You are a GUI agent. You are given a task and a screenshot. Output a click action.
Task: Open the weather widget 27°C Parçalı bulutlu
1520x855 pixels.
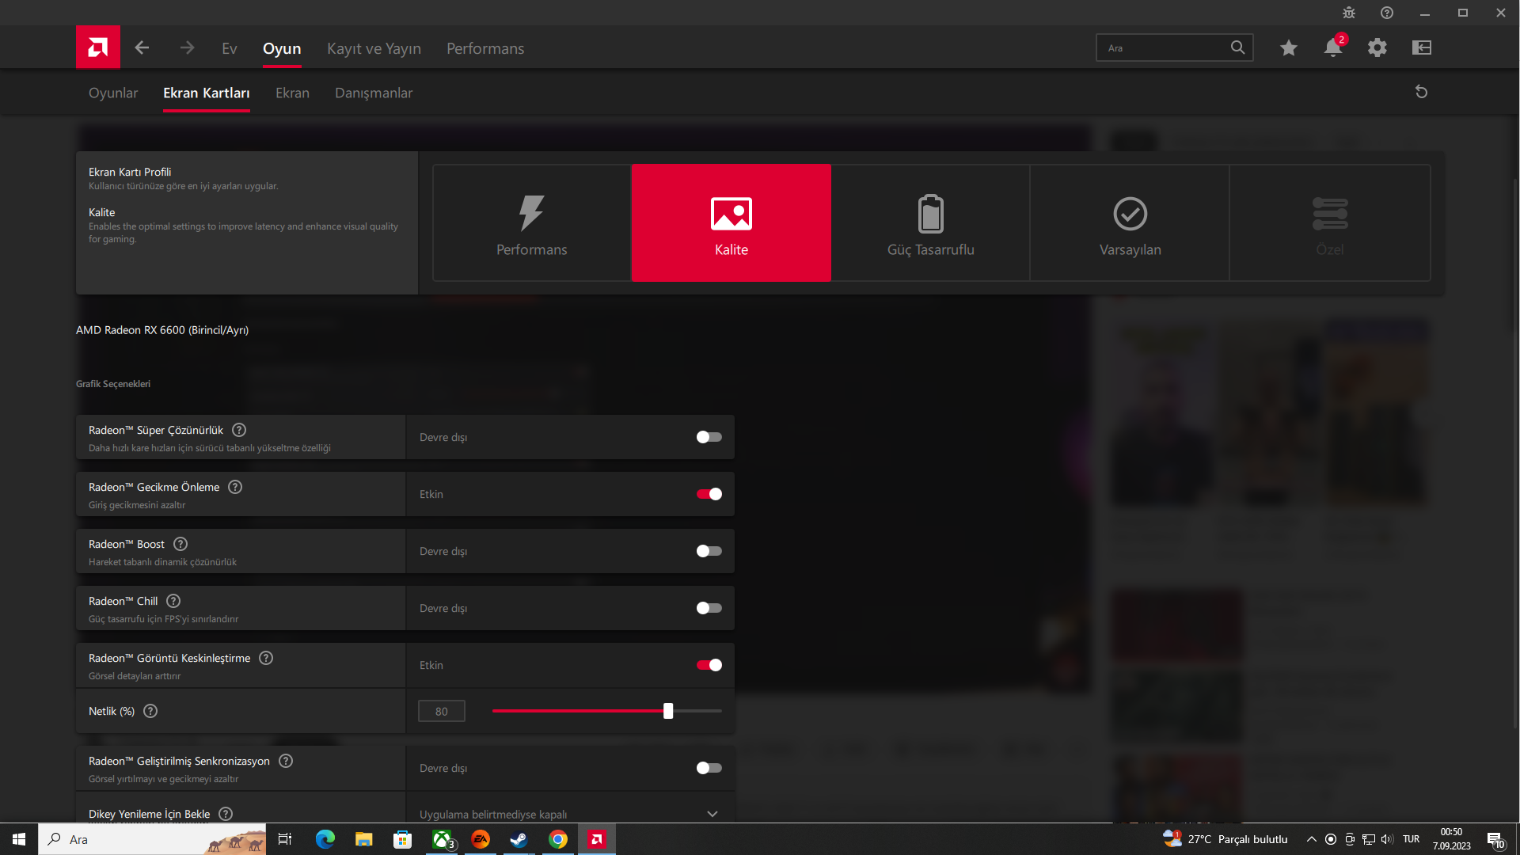(x=1225, y=839)
